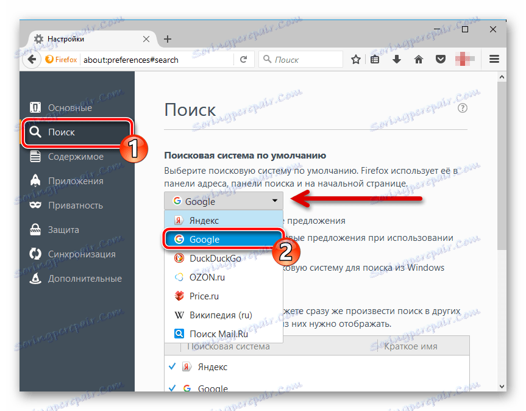Image resolution: width=526 pixels, height=411 pixels.
Task: Open the Приватность settings section
Action: point(77,205)
